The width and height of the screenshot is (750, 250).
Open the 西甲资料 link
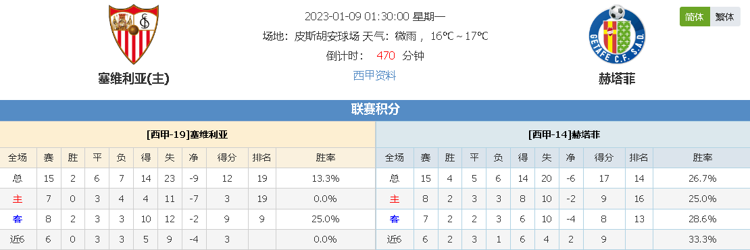coord(374,75)
